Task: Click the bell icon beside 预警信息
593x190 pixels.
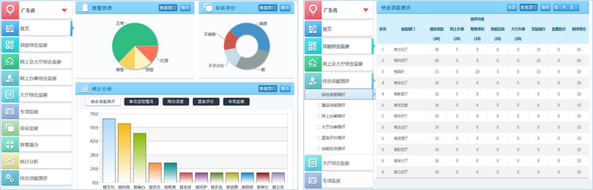Action: (85, 8)
